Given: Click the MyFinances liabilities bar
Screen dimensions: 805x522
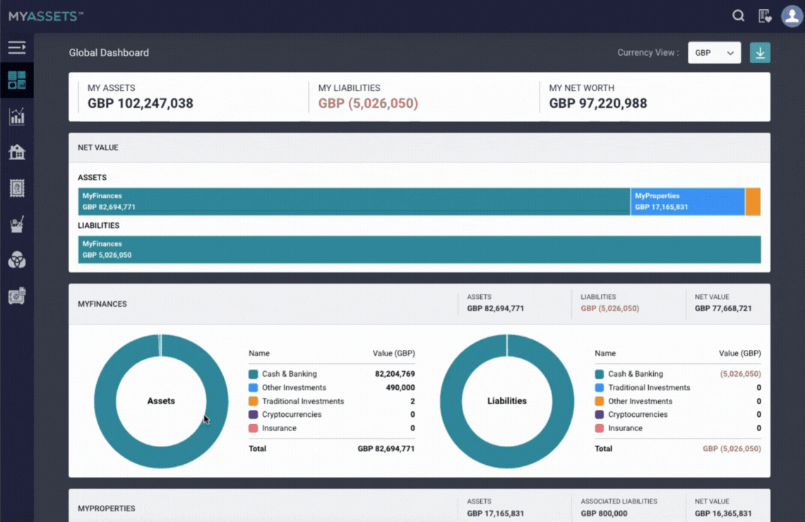Looking at the screenshot, I should [419, 250].
